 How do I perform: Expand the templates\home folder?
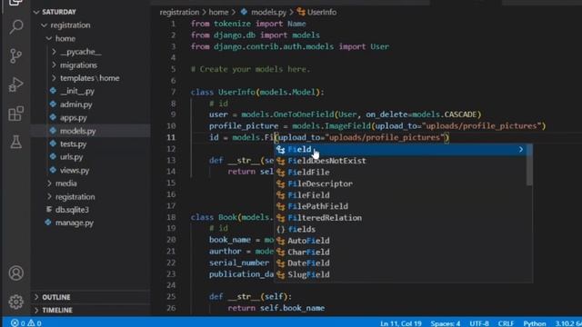(54, 78)
